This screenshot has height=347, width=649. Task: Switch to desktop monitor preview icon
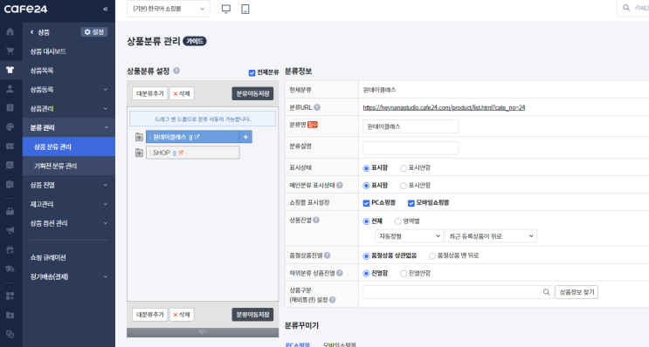226,9
